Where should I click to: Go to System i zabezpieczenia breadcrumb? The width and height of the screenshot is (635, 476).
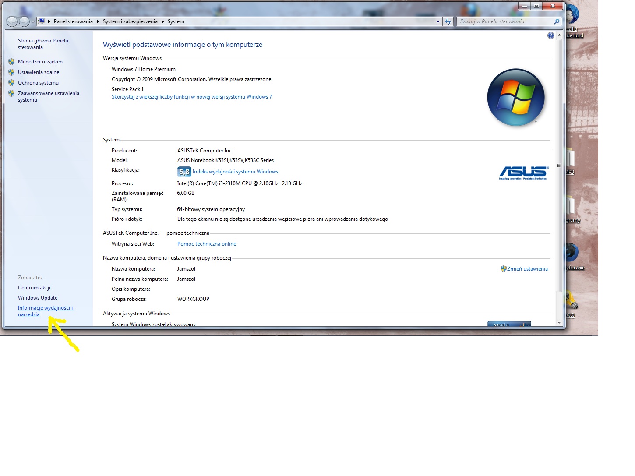(130, 21)
